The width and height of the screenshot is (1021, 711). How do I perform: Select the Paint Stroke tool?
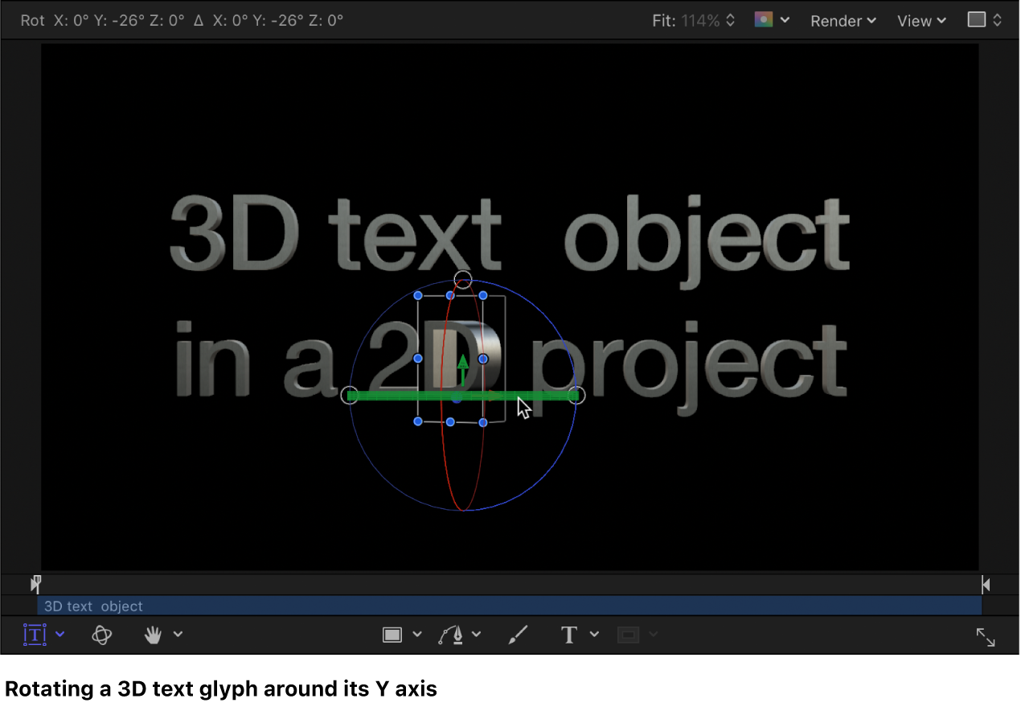click(518, 635)
